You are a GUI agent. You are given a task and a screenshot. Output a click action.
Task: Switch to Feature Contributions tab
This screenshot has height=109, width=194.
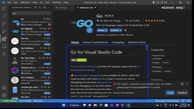[x=95, y=42]
